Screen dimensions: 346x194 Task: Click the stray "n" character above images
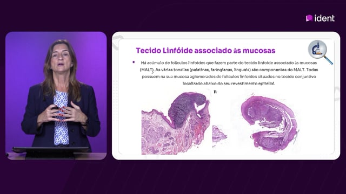tap(215, 92)
